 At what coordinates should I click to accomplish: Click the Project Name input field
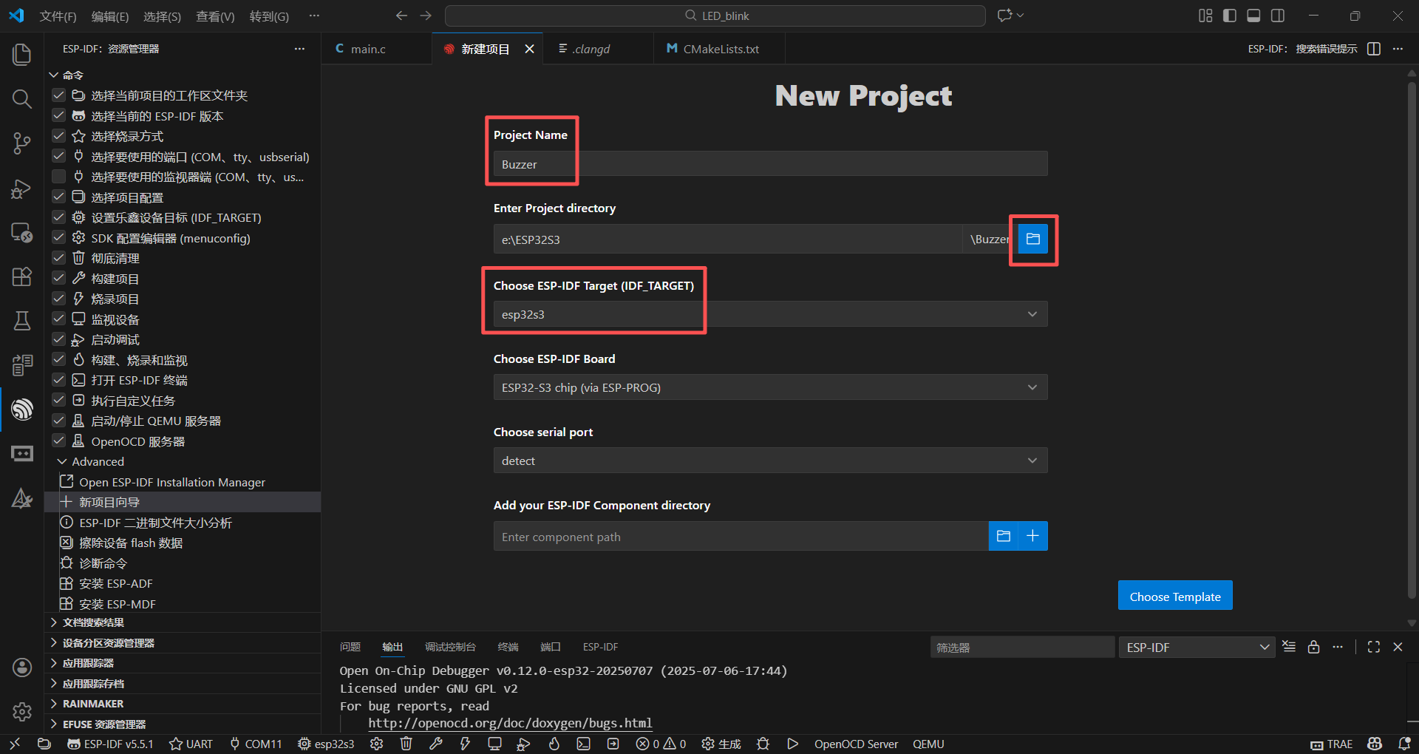pyautogui.click(x=770, y=163)
